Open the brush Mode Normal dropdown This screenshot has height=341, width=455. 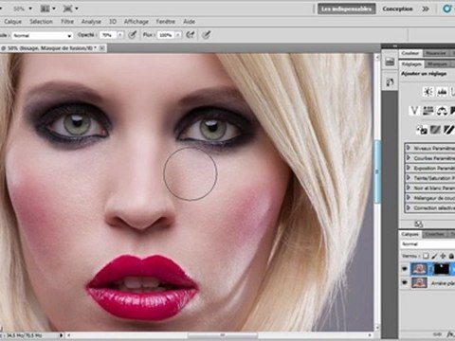click(x=43, y=35)
